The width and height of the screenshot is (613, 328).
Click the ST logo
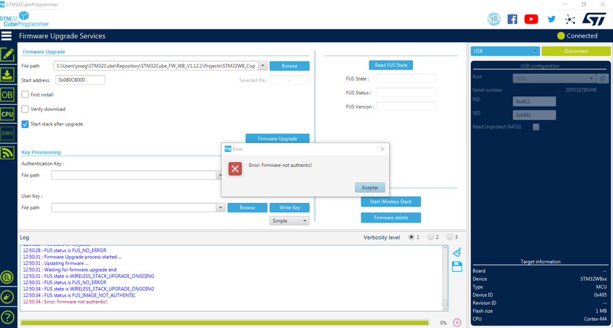click(594, 19)
